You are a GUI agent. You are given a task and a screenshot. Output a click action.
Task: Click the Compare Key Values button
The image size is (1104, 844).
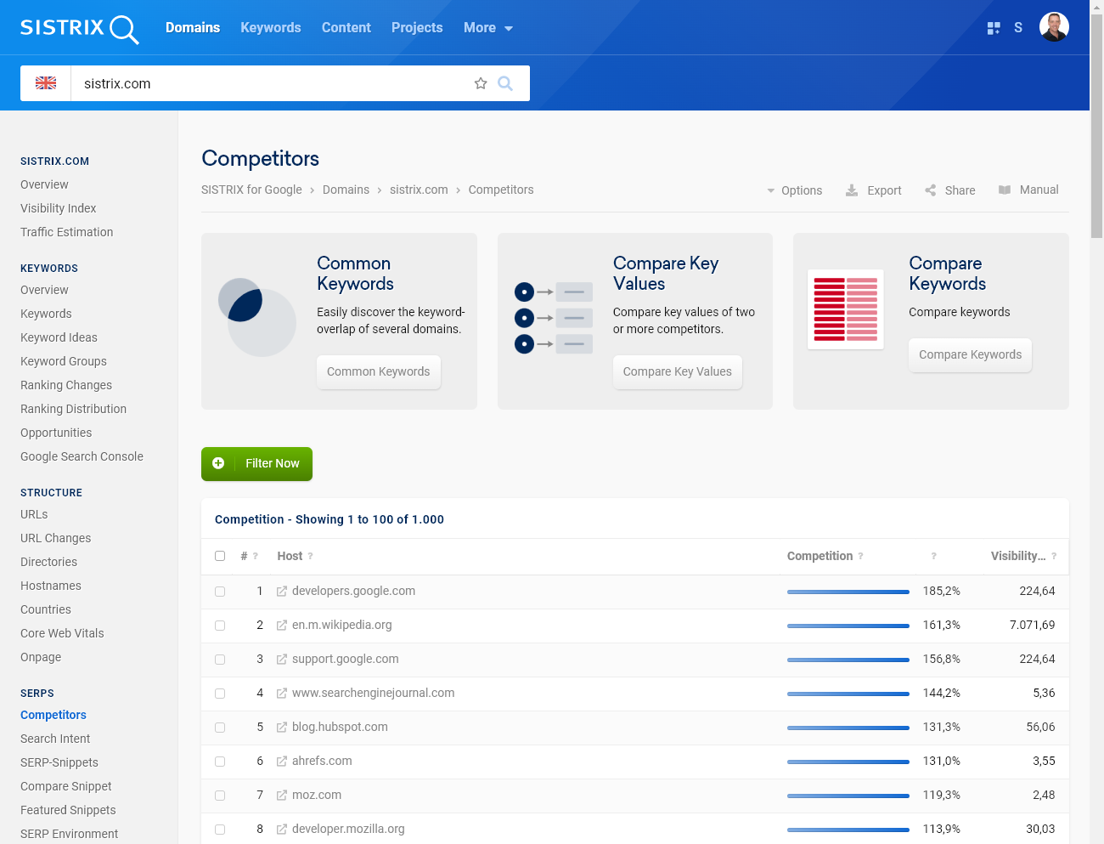(x=678, y=371)
